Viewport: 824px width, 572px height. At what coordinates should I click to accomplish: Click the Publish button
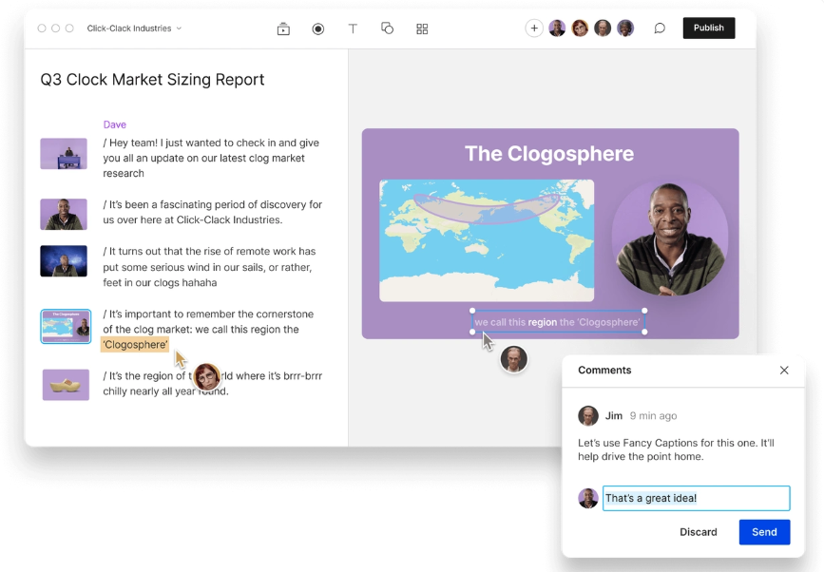tap(708, 29)
